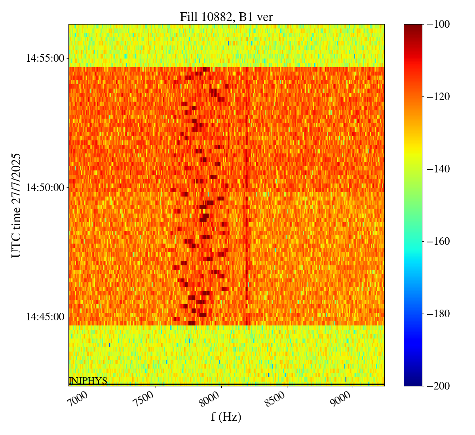This screenshot has height=435, width=475.
Task: Click the −160 colorbar tick label
Action: pyautogui.click(x=438, y=241)
